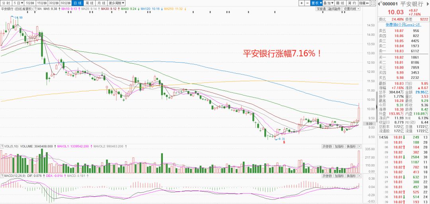Click VOL panel 换指标 button

(x=351, y=146)
